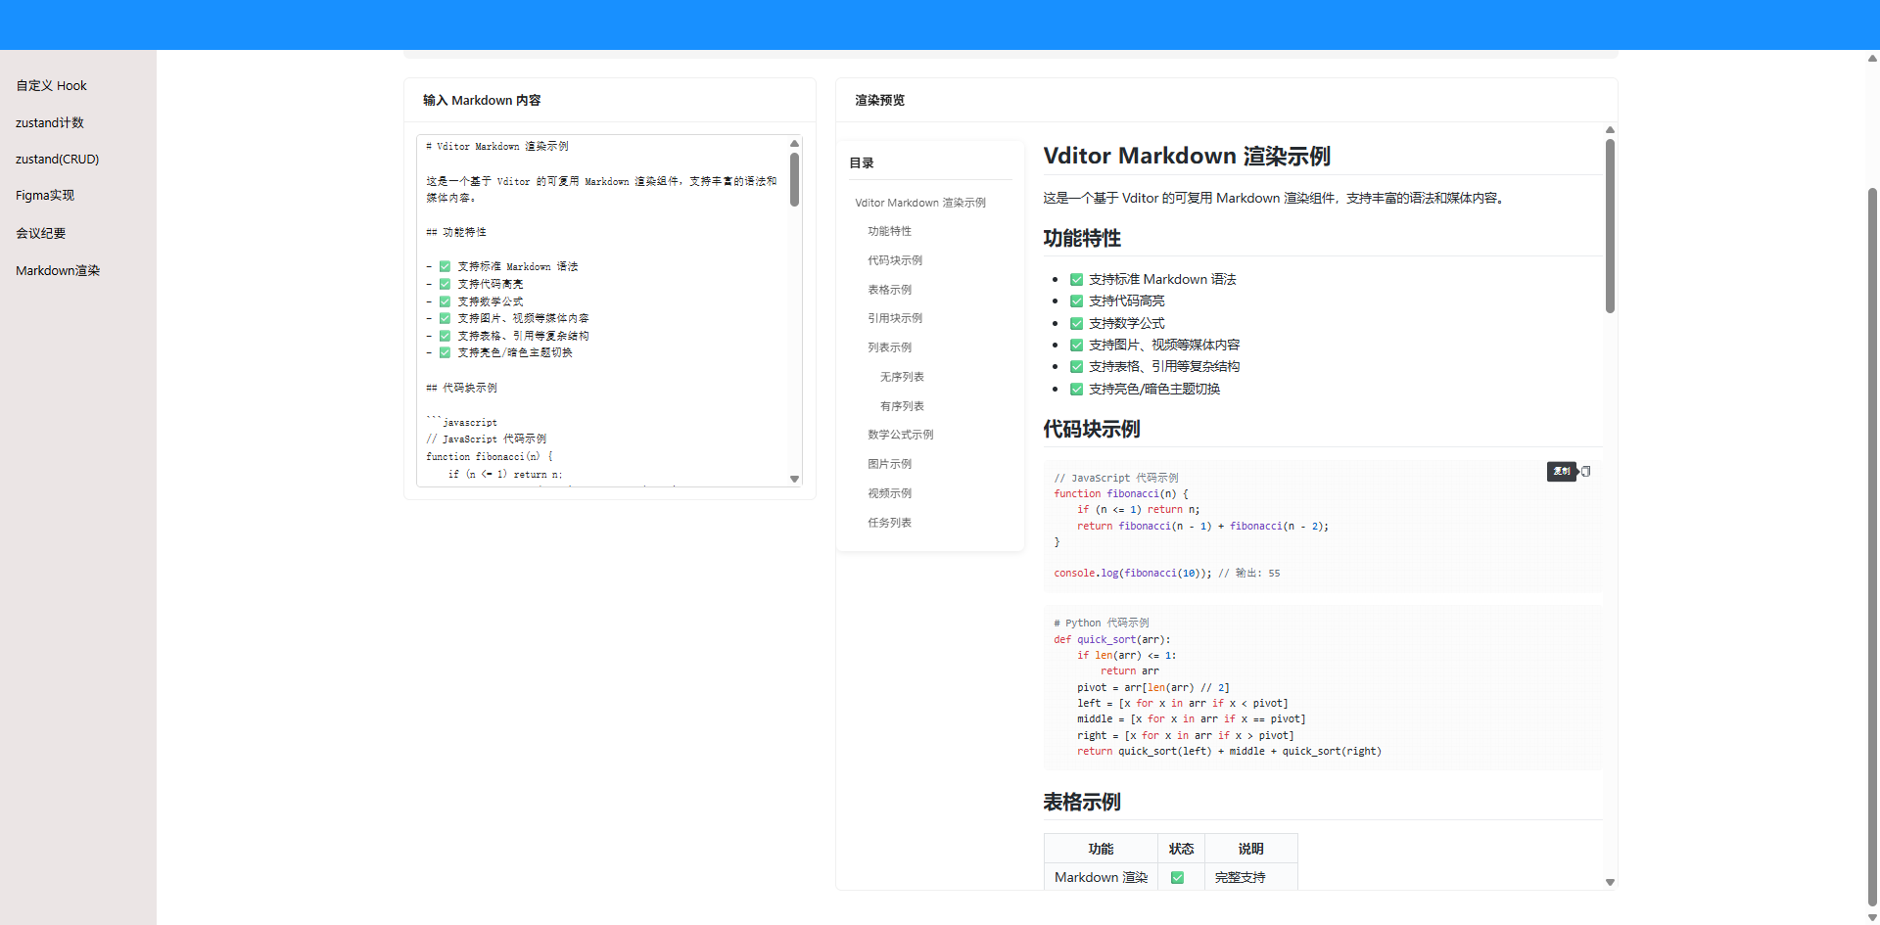
Task: Click the preview pane scrollbar up arrow
Action: pos(1610,130)
